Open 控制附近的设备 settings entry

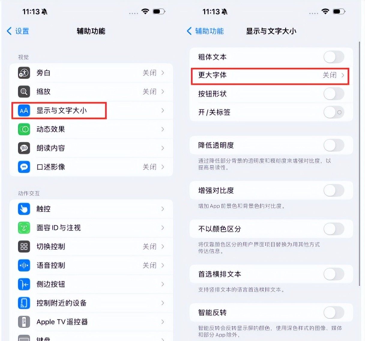pyautogui.click(x=91, y=303)
